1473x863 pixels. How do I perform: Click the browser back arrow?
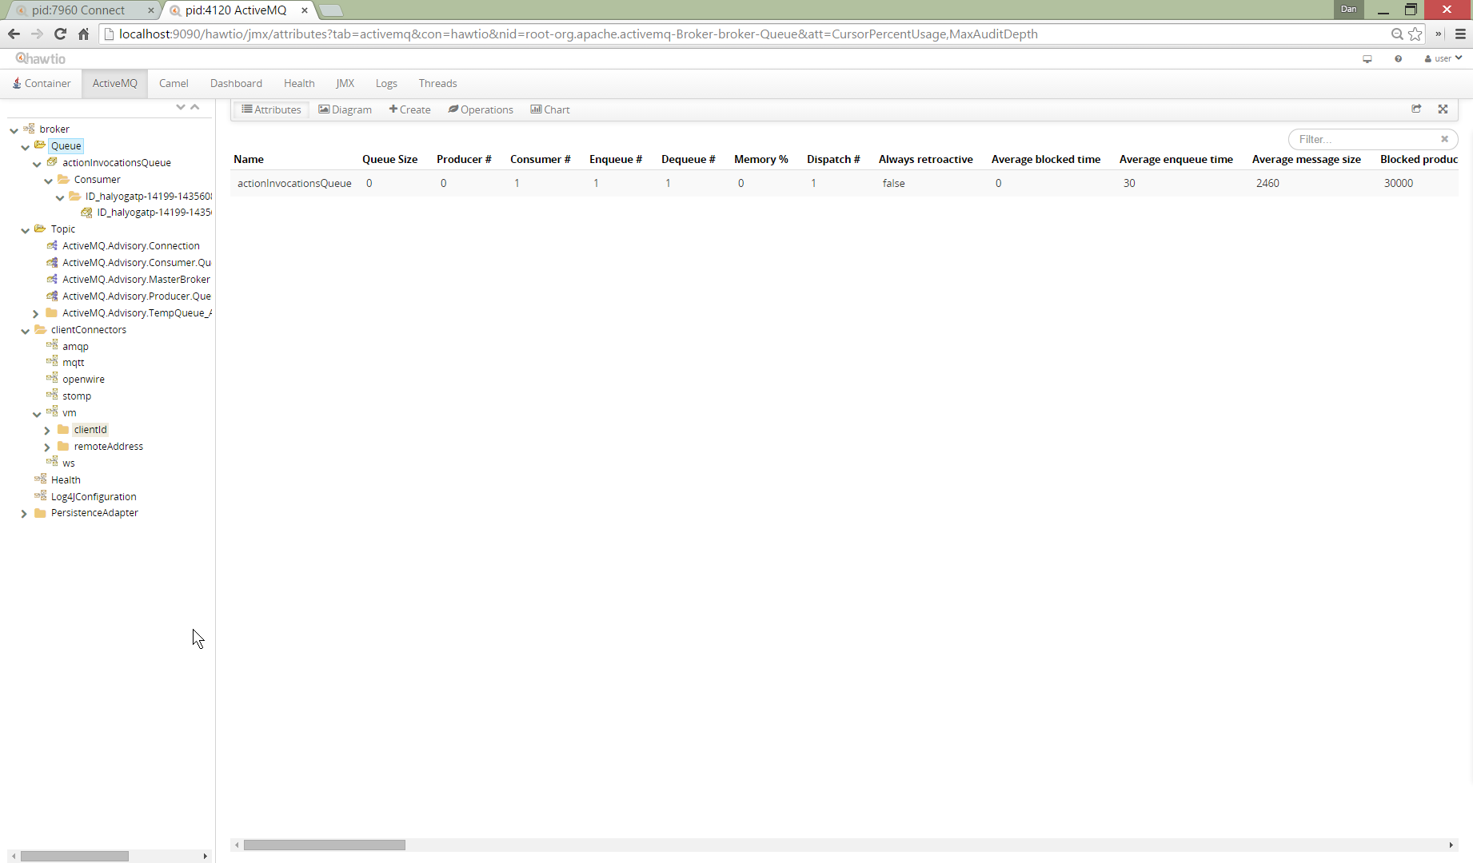14,34
